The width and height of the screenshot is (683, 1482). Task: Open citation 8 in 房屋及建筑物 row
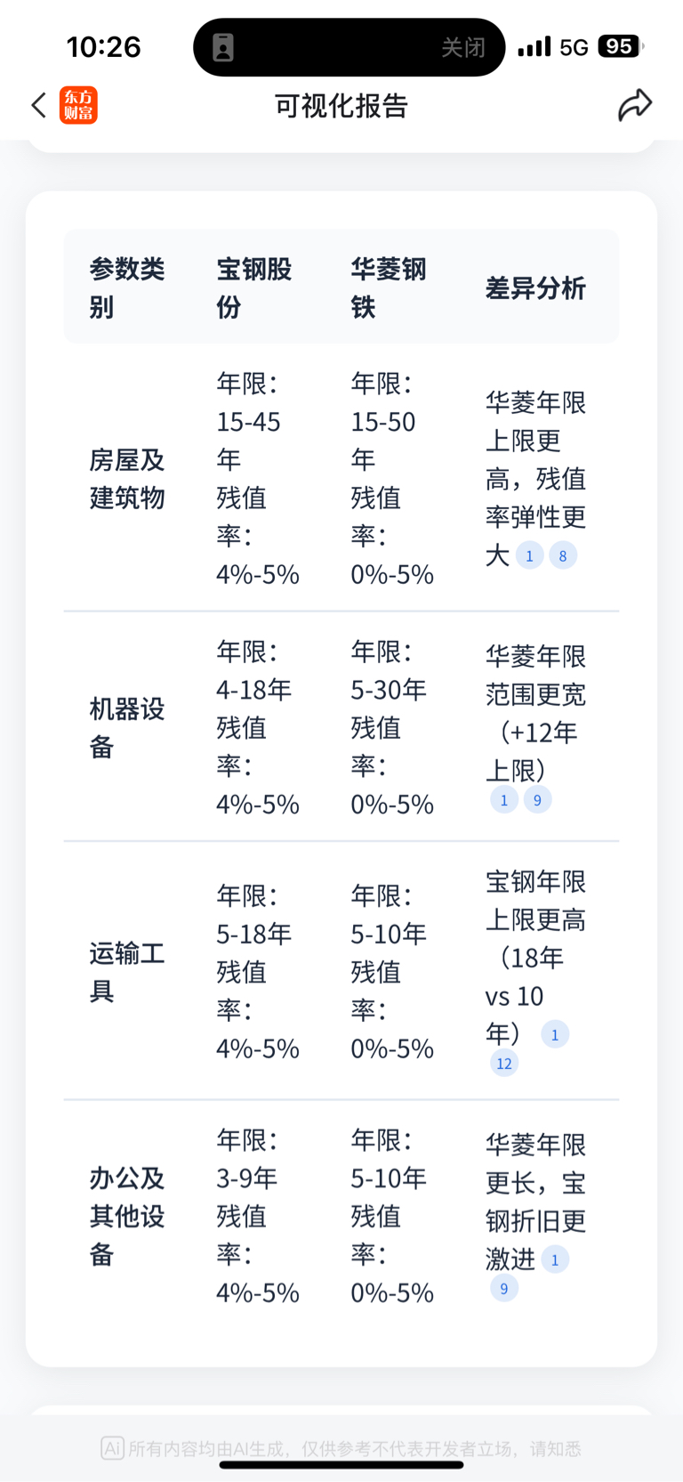(563, 555)
